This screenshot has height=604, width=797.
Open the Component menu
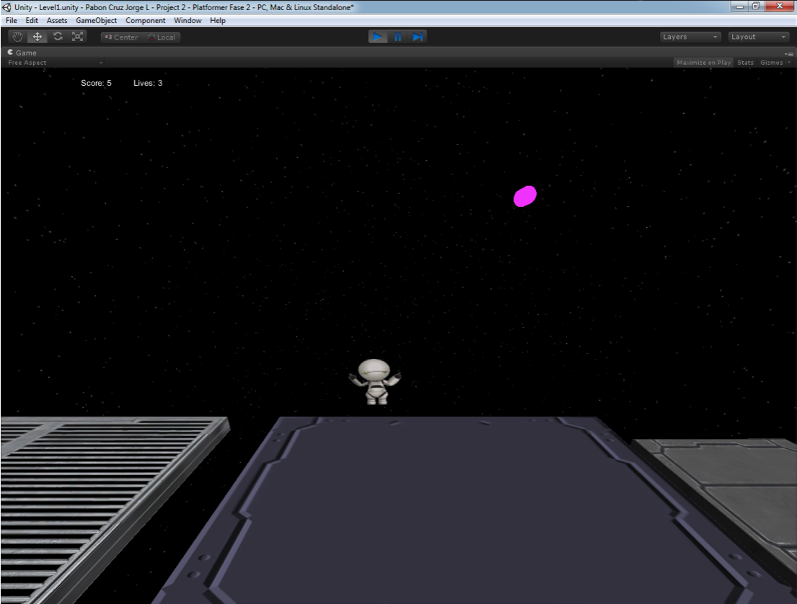pos(145,21)
